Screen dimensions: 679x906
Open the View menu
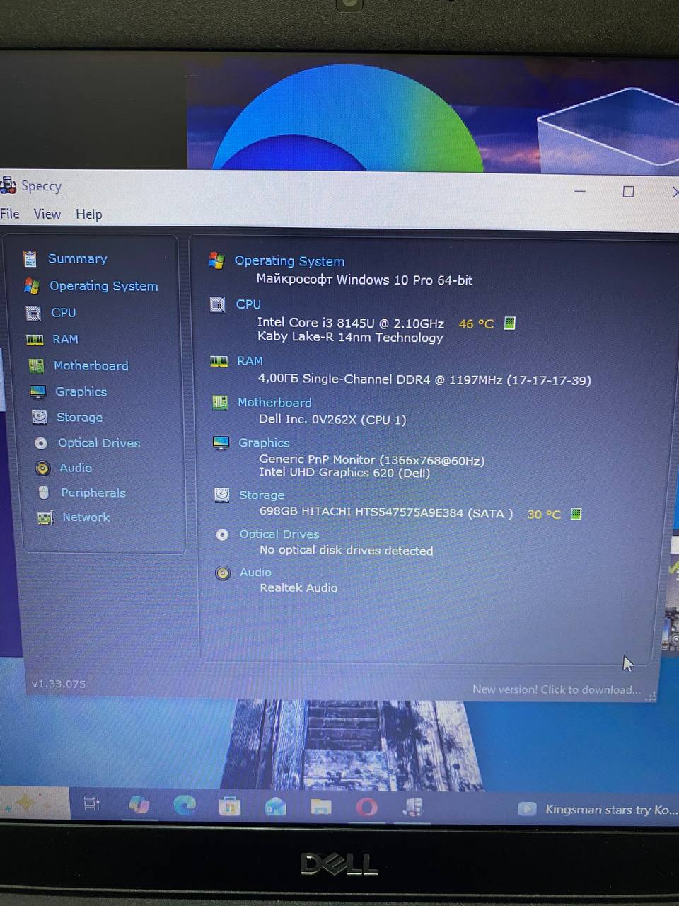pos(47,214)
